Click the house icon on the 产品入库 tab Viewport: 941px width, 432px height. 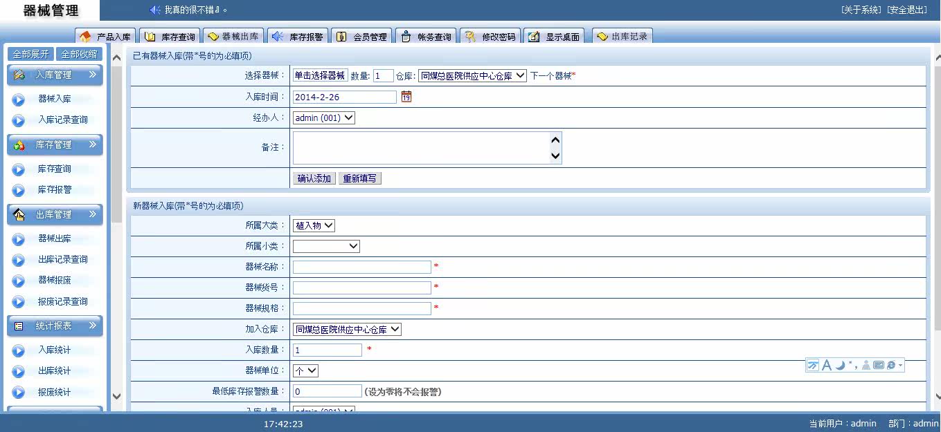[85, 37]
